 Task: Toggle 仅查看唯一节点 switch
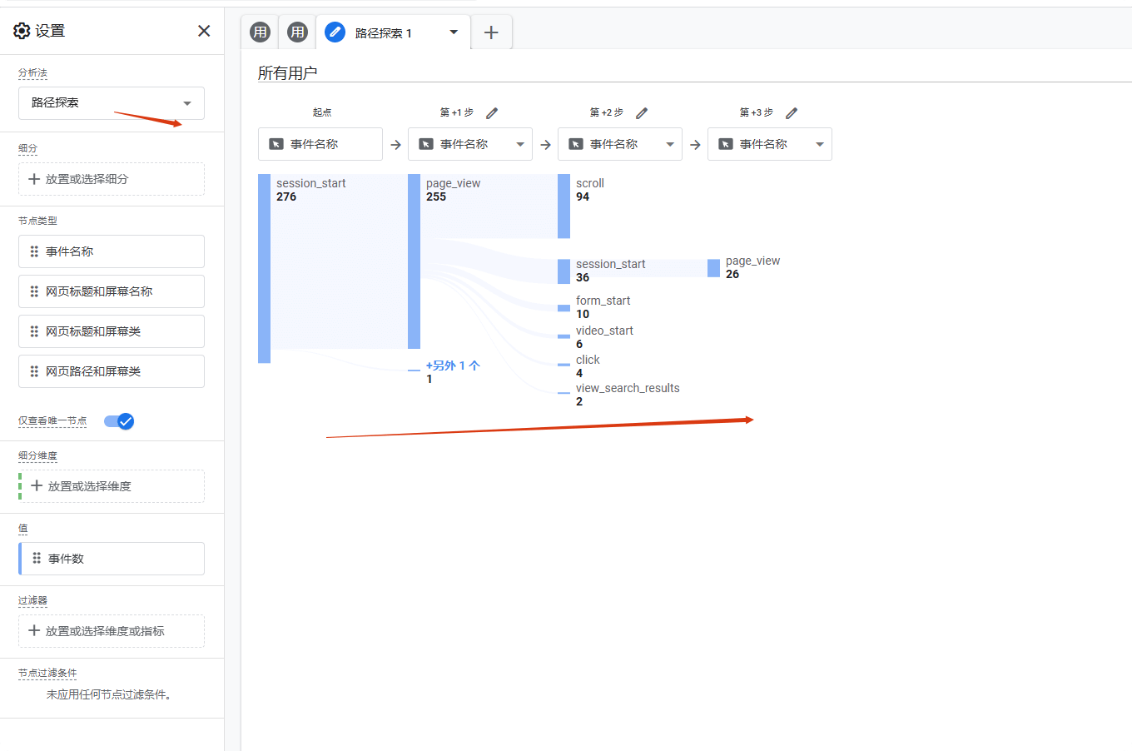(x=119, y=421)
